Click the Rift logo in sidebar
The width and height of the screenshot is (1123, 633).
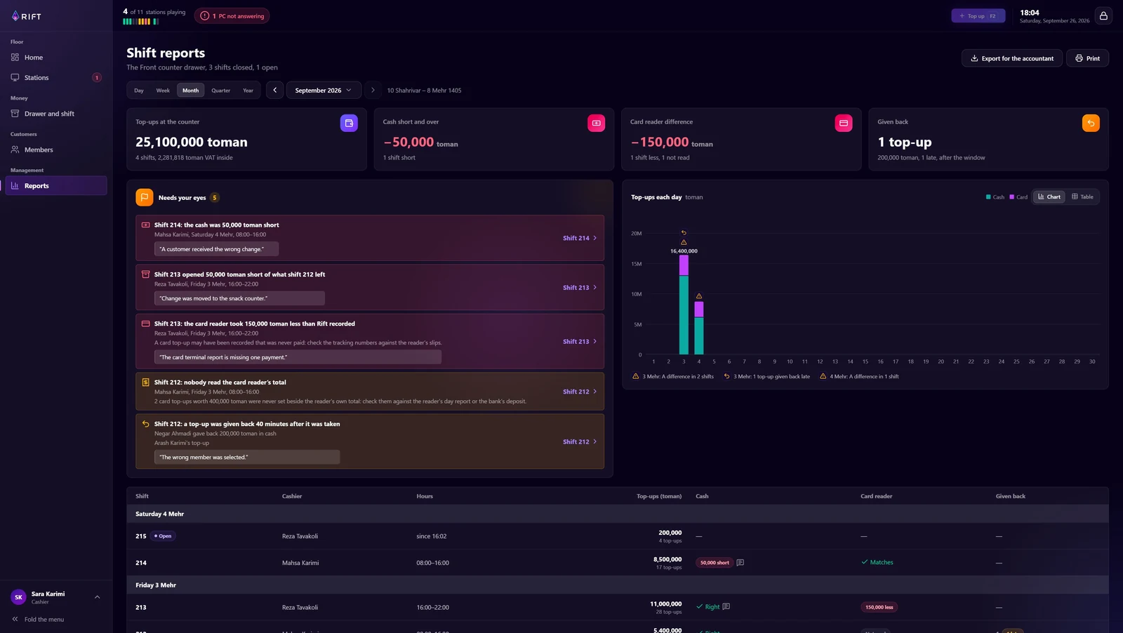[26, 16]
